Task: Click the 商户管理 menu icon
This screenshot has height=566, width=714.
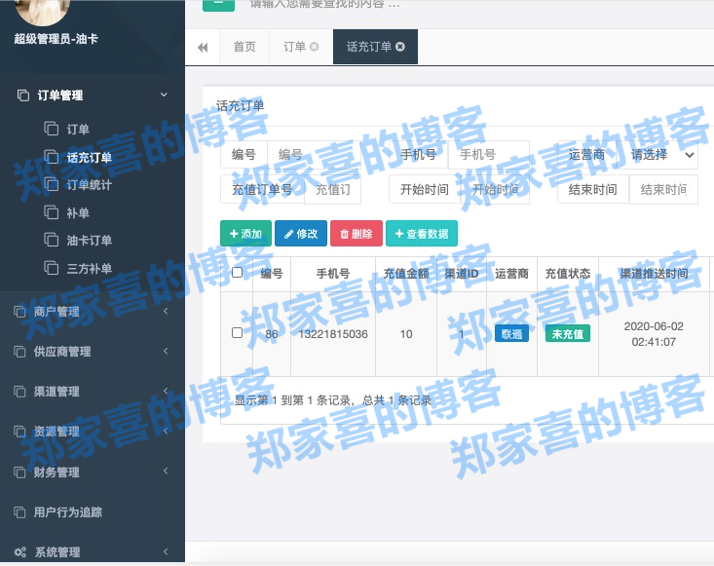Action: point(19,312)
